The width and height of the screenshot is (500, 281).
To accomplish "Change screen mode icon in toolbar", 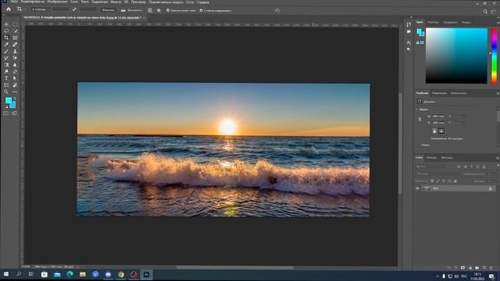I will tap(15, 113).
